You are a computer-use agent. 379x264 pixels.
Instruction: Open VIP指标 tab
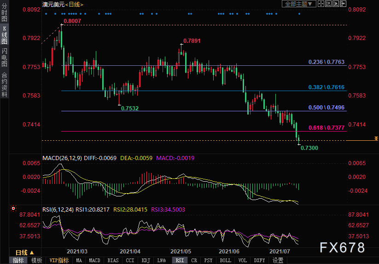point(59,260)
